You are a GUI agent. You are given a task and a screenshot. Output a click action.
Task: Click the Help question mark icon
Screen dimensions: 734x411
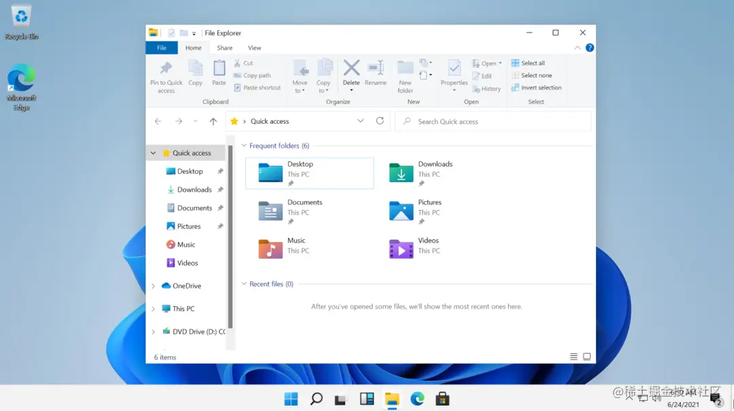tap(589, 48)
